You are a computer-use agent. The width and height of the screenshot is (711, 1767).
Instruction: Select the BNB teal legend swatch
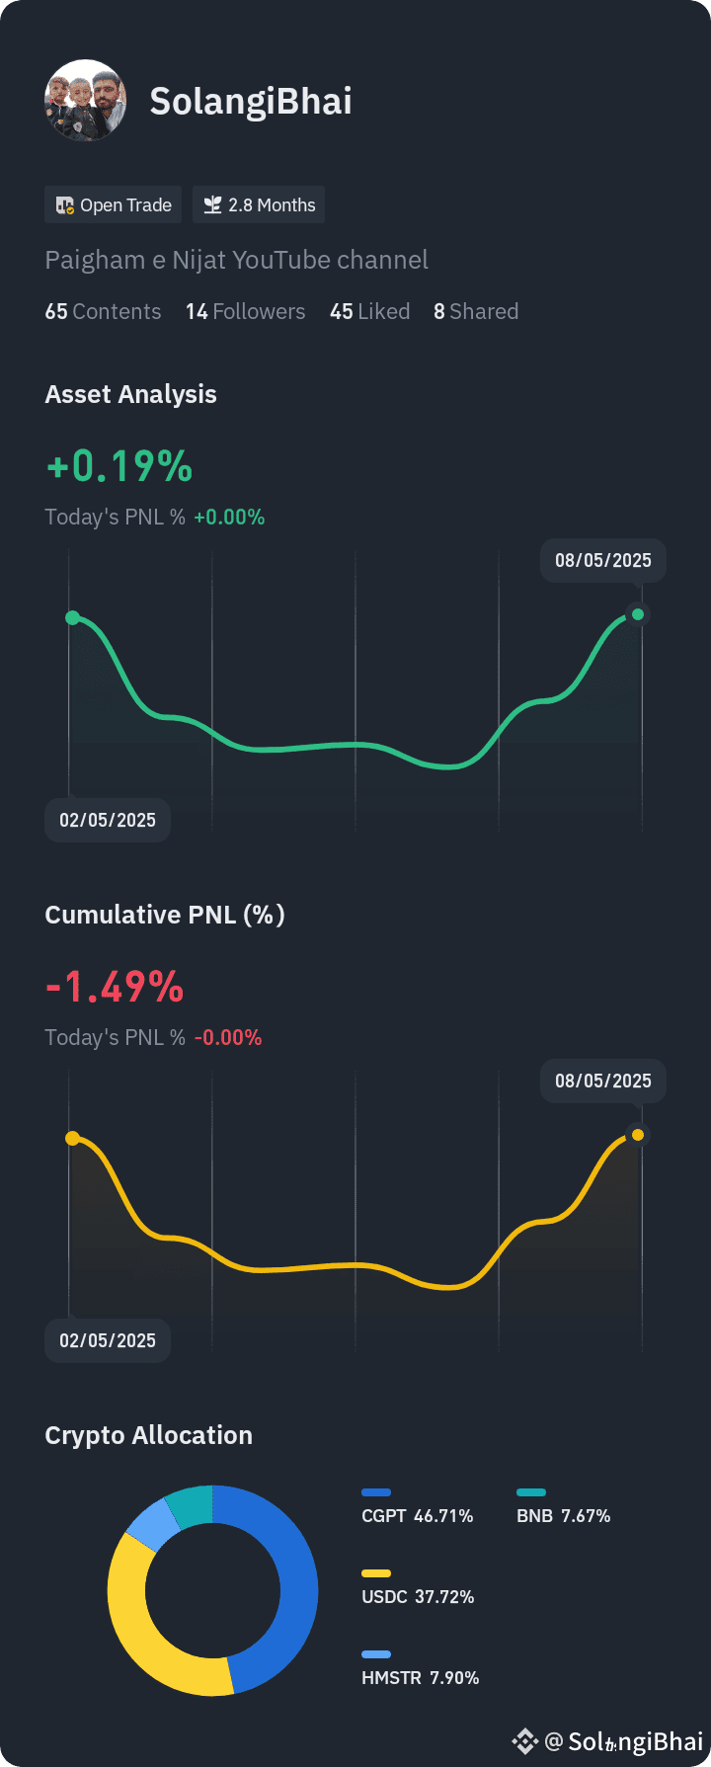pyautogui.click(x=531, y=1492)
